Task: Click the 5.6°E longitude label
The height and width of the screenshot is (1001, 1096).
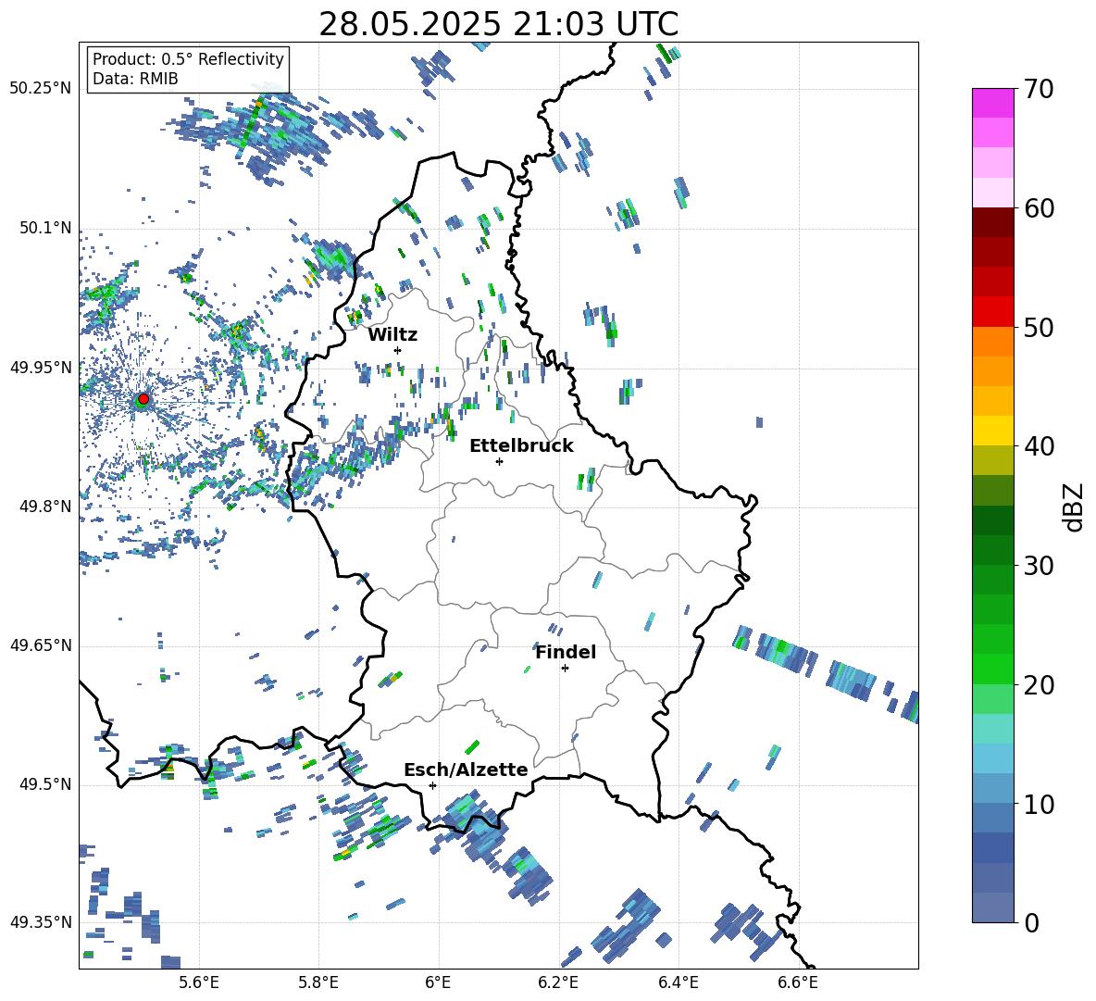Action: 199,982
